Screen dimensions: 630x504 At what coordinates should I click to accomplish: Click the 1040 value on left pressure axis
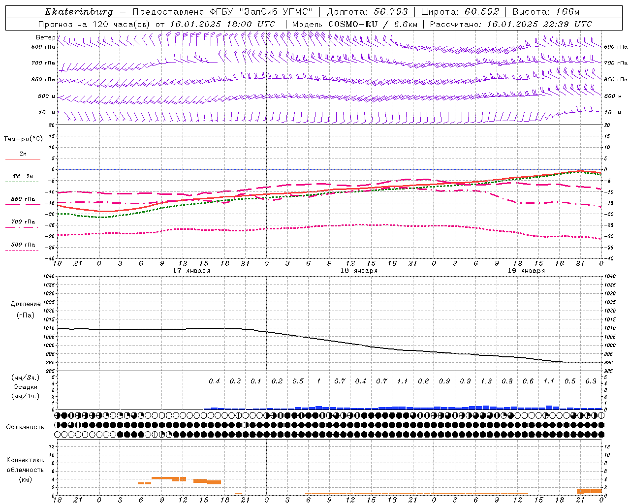click(x=49, y=277)
